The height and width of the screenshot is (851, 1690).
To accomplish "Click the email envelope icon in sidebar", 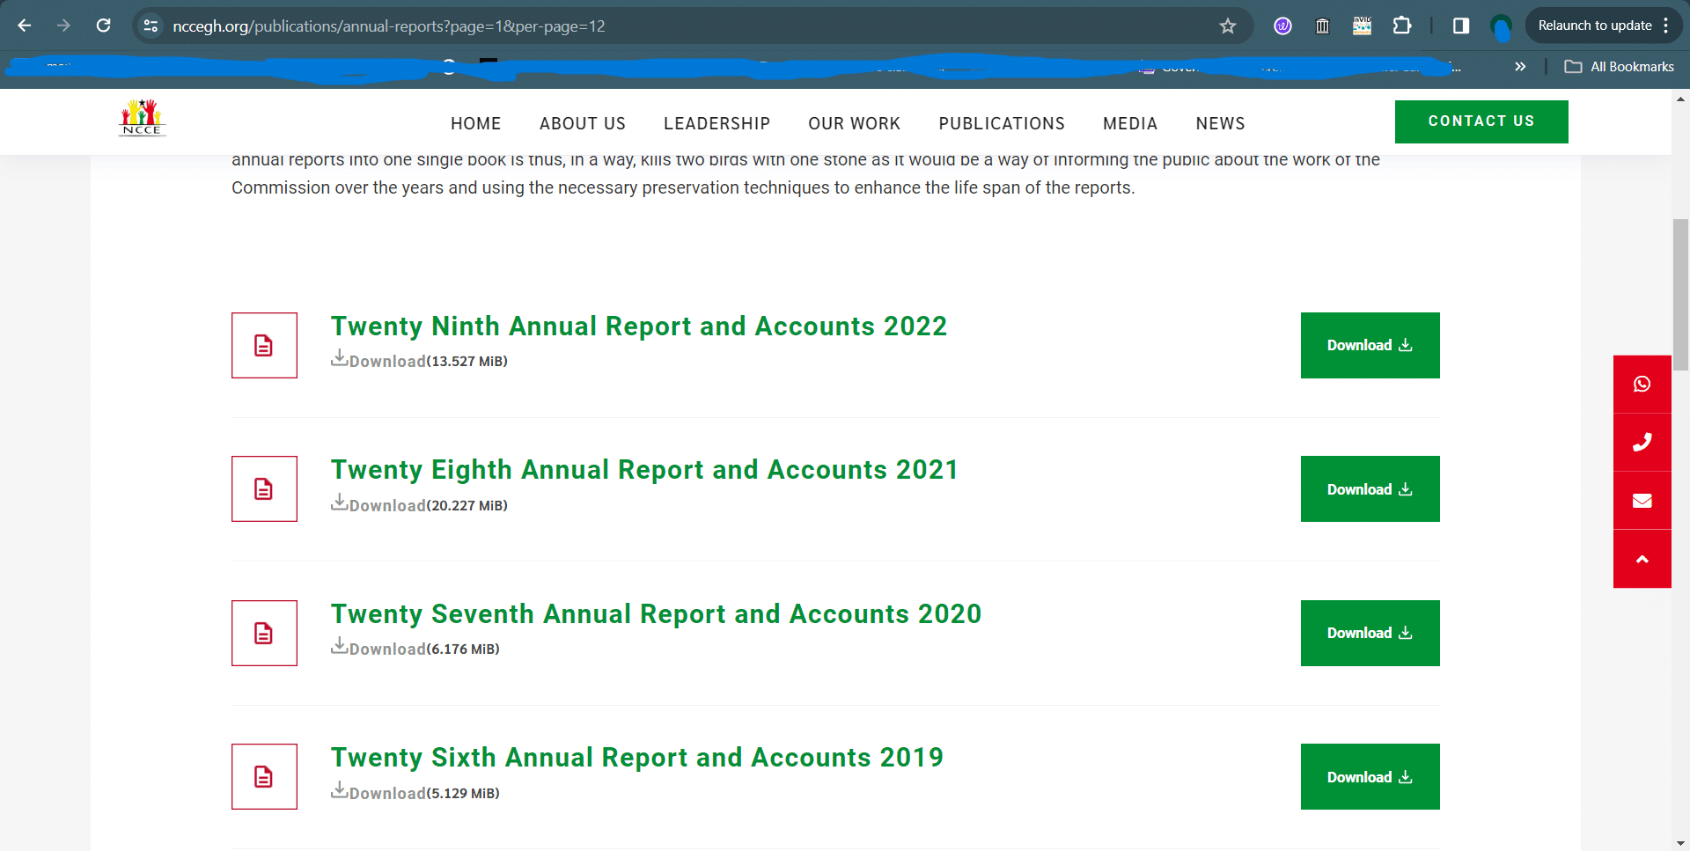I will (1642, 501).
